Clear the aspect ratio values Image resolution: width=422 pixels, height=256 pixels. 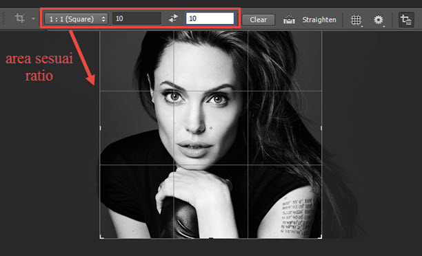pos(259,19)
